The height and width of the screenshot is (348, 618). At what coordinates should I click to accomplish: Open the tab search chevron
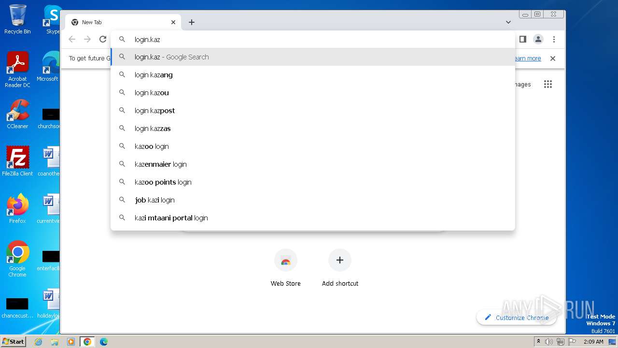point(508,22)
